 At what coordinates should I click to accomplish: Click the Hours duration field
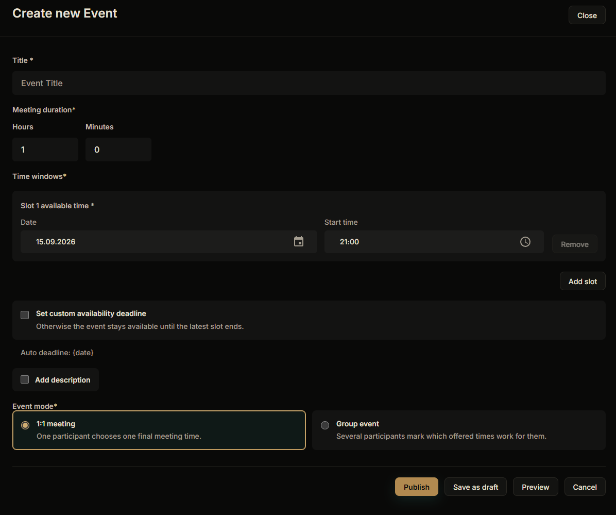45,149
